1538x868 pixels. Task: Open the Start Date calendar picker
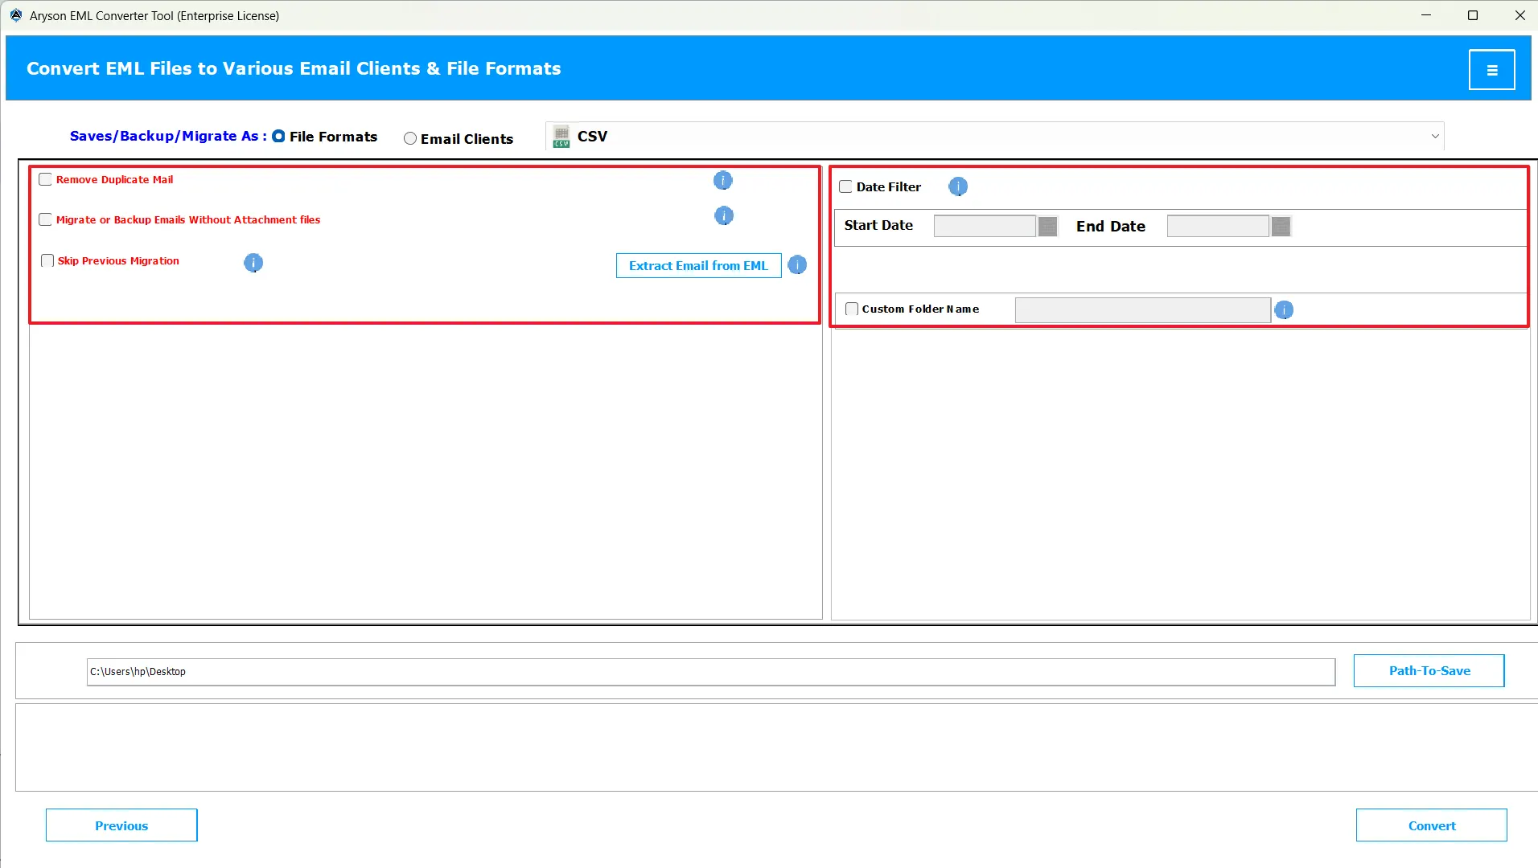[x=1047, y=227]
